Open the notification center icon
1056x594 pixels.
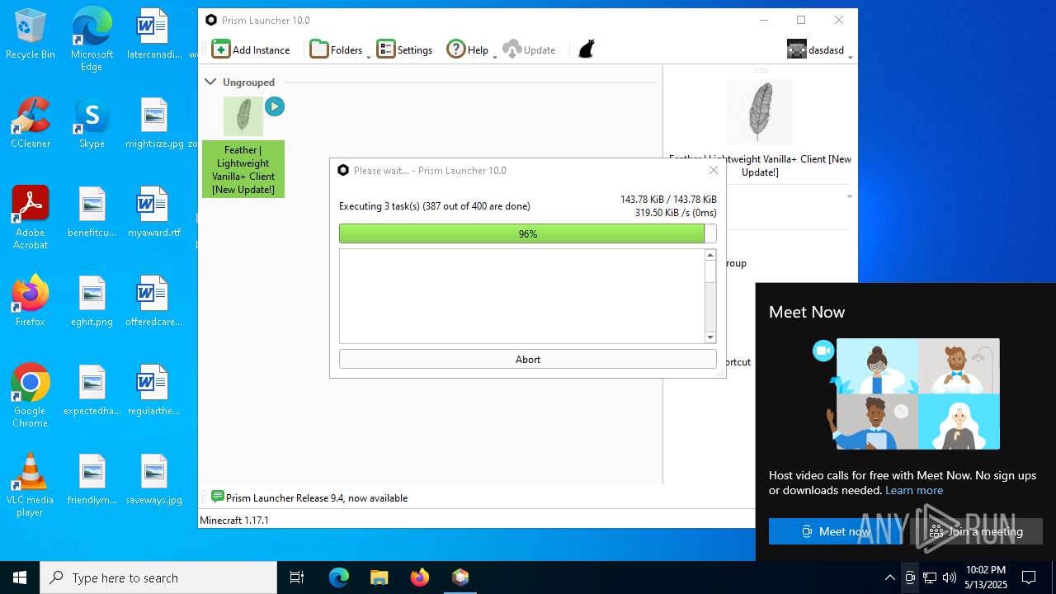point(1030,577)
